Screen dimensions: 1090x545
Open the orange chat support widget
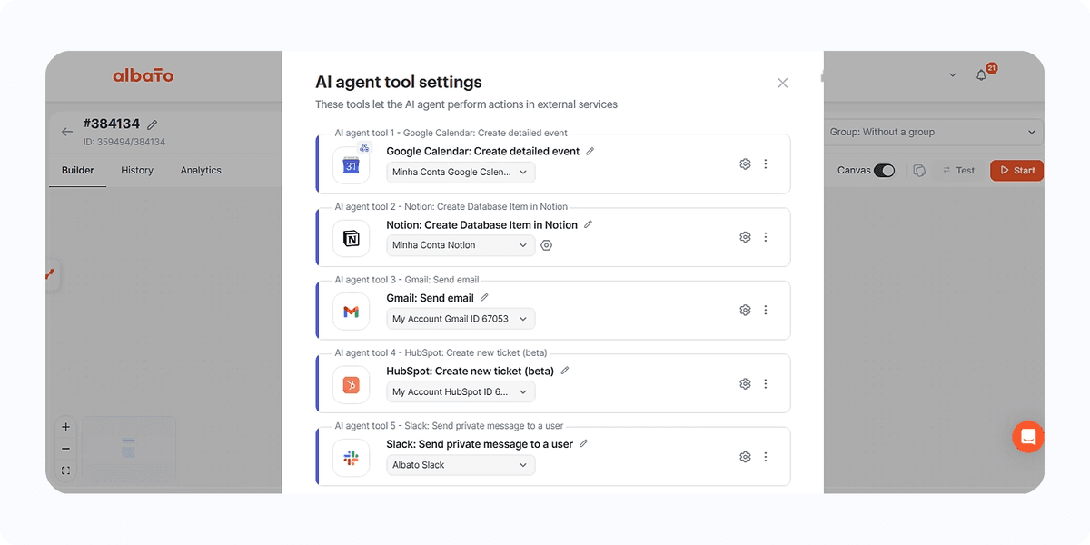pyautogui.click(x=1028, y=437)
